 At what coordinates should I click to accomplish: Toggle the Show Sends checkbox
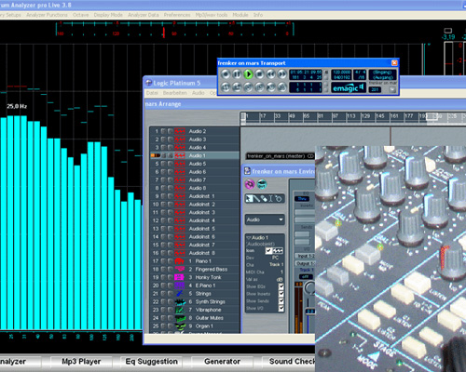(x=281, y=301)
